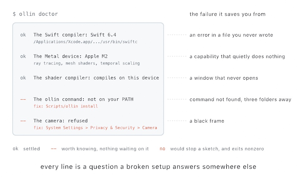The width and height of the screenshot is (297, 177).
Task: Click 'a black frame' note
Action: [x=207, y=121]
